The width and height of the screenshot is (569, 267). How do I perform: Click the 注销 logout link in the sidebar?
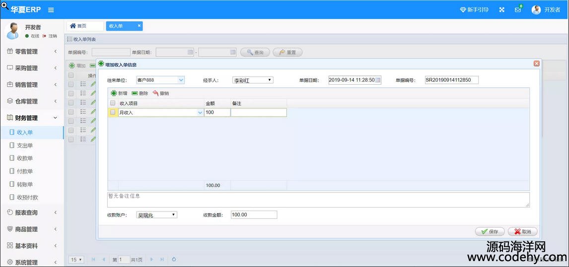coord(50,36)
